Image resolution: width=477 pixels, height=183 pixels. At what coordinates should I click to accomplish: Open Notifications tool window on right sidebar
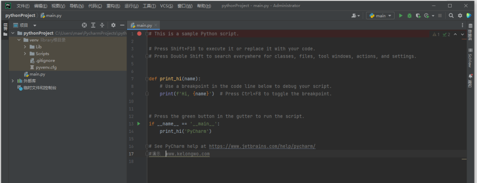point(471,80)
